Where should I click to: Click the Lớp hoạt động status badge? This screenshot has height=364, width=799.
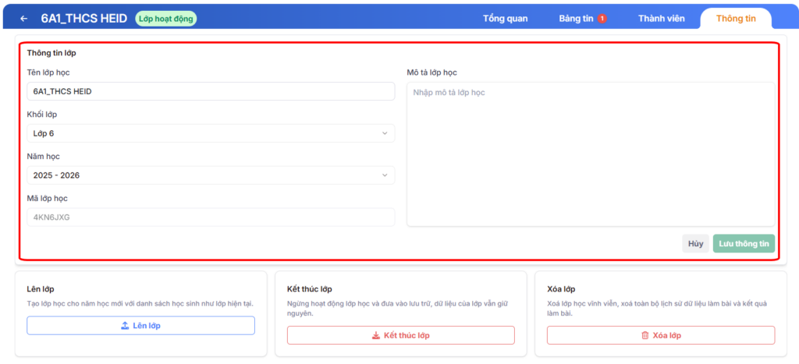pos(166,18)
